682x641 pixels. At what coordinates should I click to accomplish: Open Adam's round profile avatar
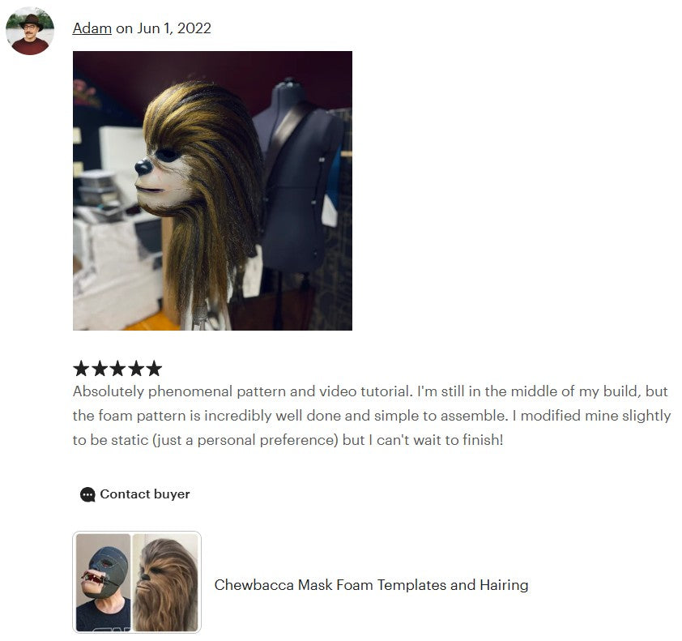[x=30, y=31]
